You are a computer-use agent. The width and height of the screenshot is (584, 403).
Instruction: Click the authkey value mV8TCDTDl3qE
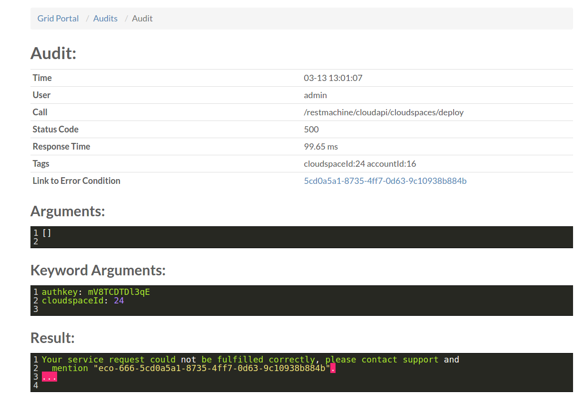click(x=119, y=292)
